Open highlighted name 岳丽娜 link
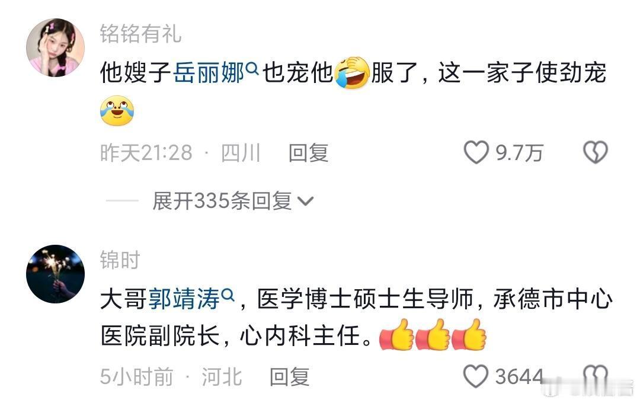640x403 pixels. pos(209,73)
